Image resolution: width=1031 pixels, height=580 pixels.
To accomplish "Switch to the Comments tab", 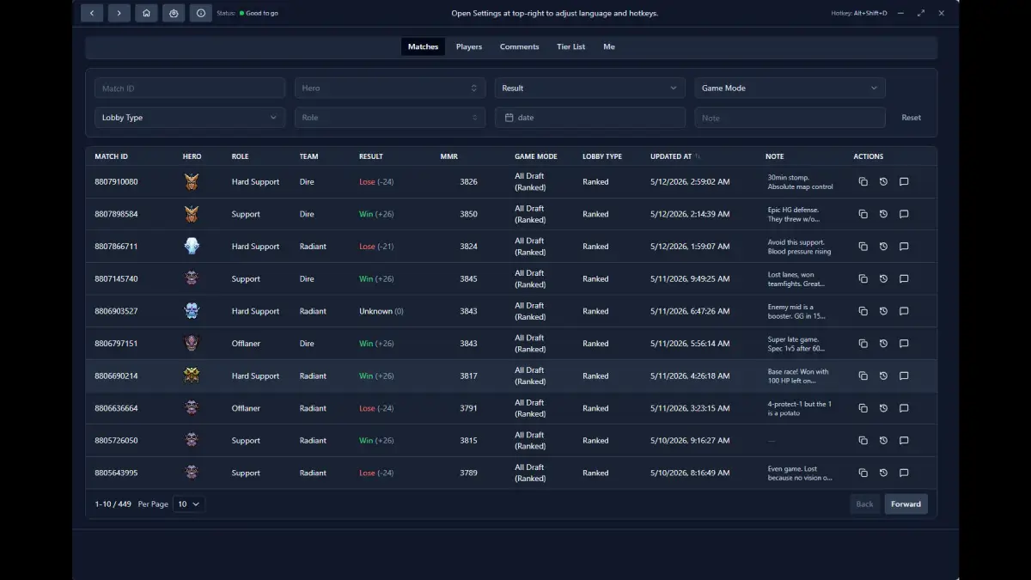I will coord(520,46).
